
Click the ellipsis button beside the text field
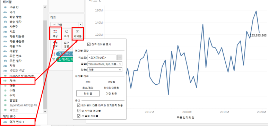pos(120,58)
